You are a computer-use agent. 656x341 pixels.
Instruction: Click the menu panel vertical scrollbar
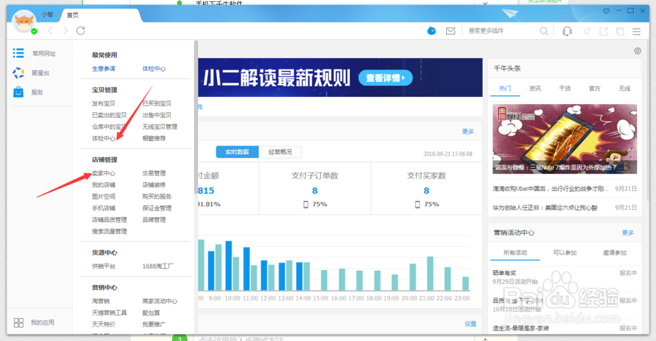pos(195,117)
